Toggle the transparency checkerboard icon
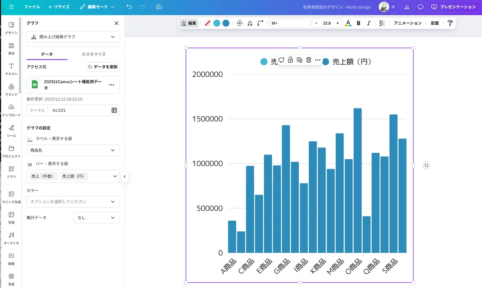482x288 pixels. [382, 23]
